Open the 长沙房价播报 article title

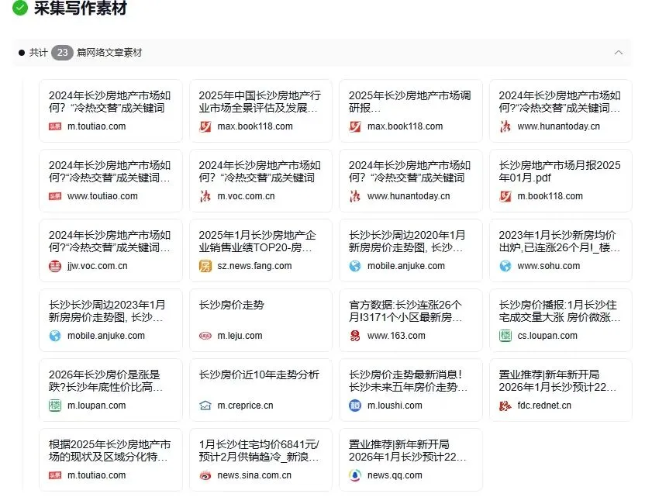pyautogui.click(x=560, y=312)
